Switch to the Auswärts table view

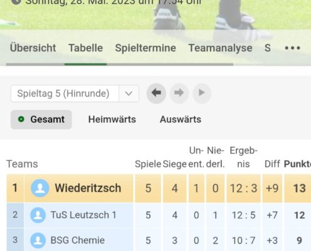180,119
